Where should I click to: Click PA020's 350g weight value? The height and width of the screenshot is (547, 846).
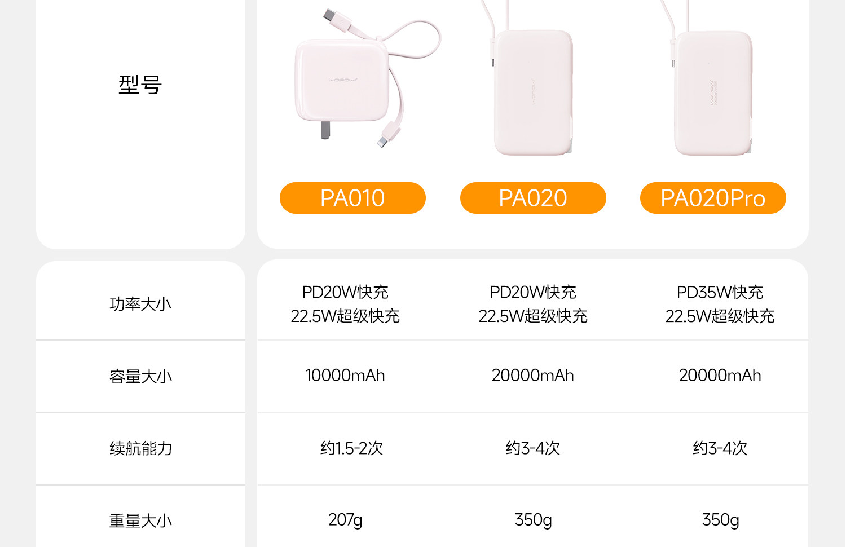[533, 519]
